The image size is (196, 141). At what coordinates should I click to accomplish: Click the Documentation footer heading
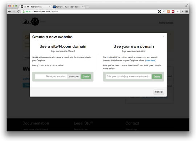[36, 123]
